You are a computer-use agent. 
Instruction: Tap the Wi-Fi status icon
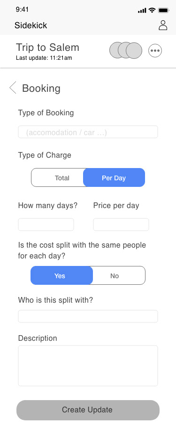point(152,10)
